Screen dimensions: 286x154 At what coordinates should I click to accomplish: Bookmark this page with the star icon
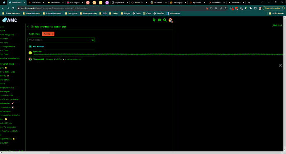[x=225, y=8]
